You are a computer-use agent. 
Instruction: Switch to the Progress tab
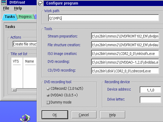pos(25,17)
